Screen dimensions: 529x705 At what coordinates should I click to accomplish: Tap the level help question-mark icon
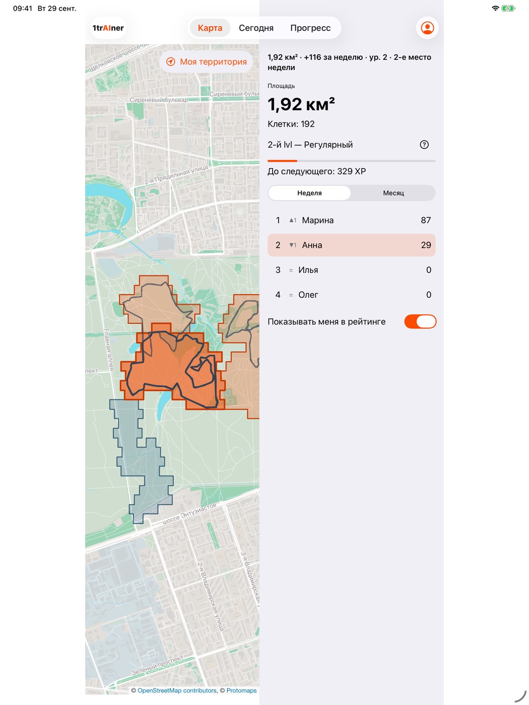click(424, 145)
